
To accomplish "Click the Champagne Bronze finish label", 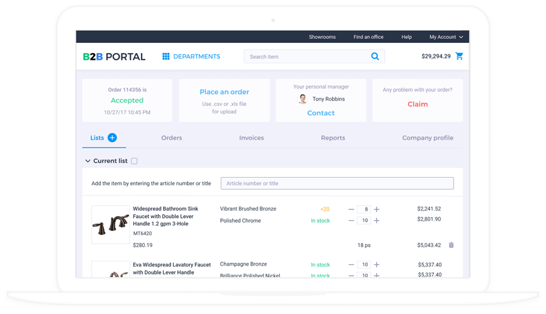I will point(243,264).
